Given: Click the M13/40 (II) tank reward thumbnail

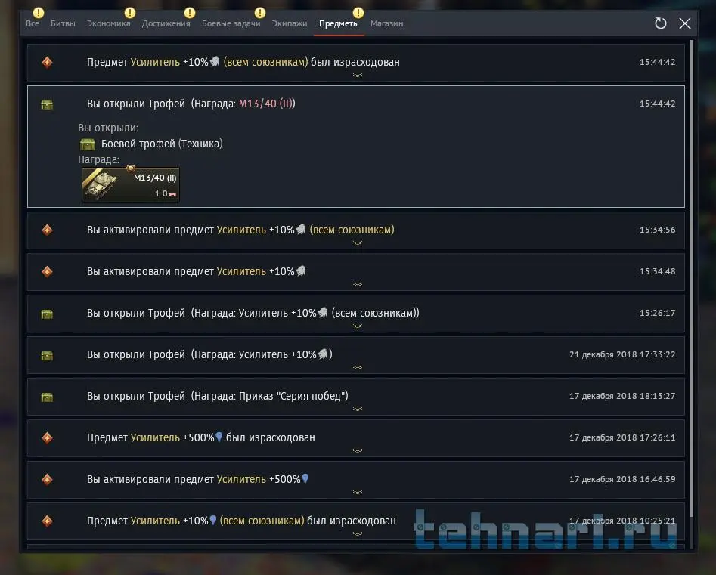Looking at the screenshot, I should point(131,185).
